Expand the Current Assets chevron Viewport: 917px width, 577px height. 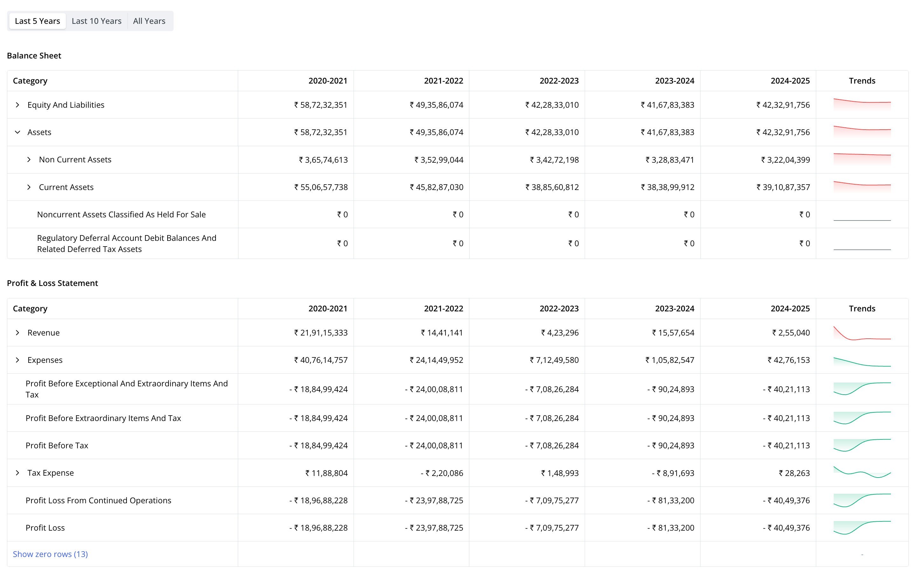point(29,187)
